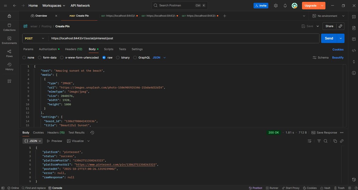This screenshot has width=358, height=190.
Task: Switch to the response Cookies tab
Action: (38, 133)
